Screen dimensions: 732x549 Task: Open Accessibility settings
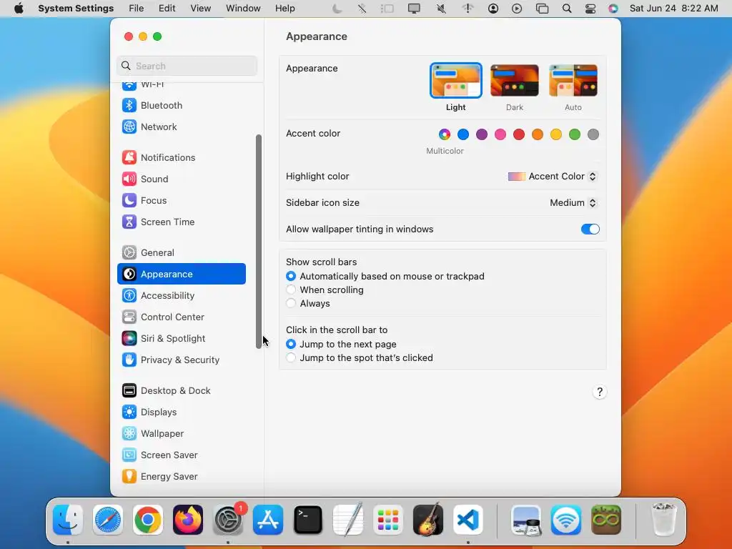pyautogui.click(x=181, y=296)
